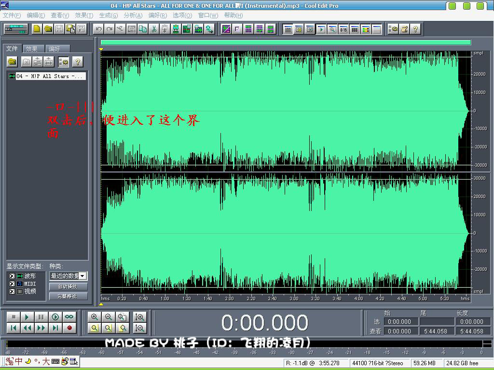494x370 pixels.
Task: Click the green horizontal range bar above the waveform
Action: pyautogui.click(x=286, y=42)
